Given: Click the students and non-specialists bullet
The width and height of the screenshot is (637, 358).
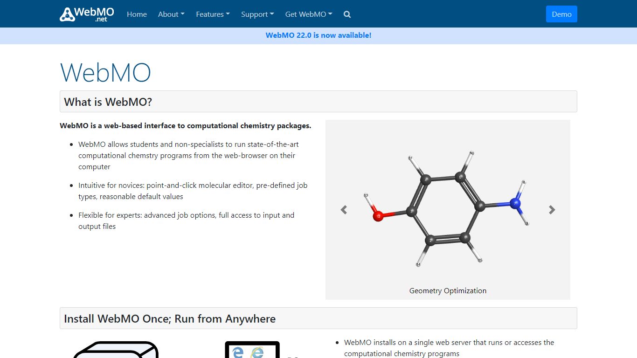Looking at the screenshot, I should click(188, 156).
